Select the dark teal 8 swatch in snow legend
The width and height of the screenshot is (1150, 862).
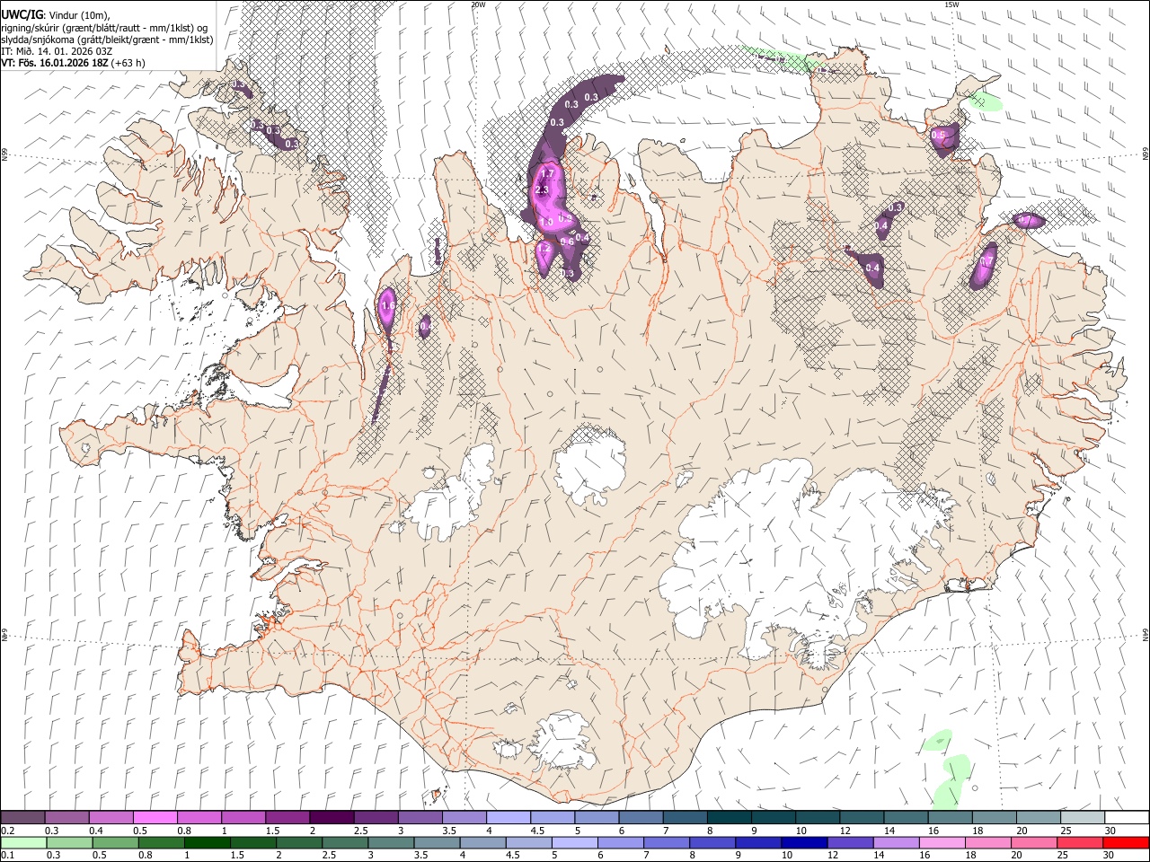coord(728,818)
